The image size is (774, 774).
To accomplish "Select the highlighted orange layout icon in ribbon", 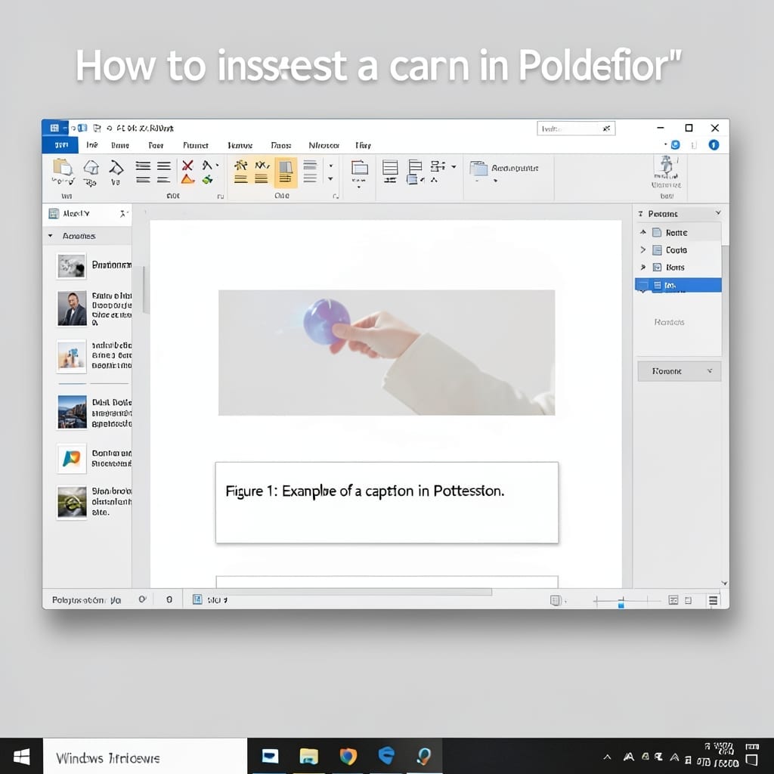I will point(285,172).
